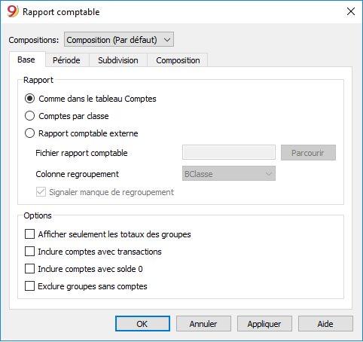This screenshot has width=363, height=342.
Task: Select the Base tab
Action: [x=26, y=60]
